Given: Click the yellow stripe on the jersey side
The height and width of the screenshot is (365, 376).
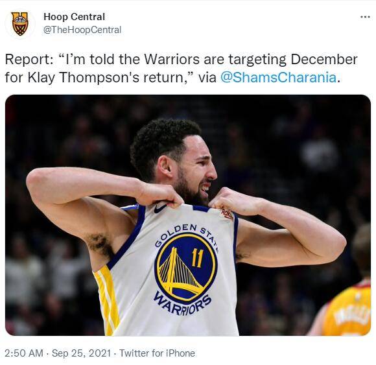Looking at the screenshot, I should (x=107, y=300).
